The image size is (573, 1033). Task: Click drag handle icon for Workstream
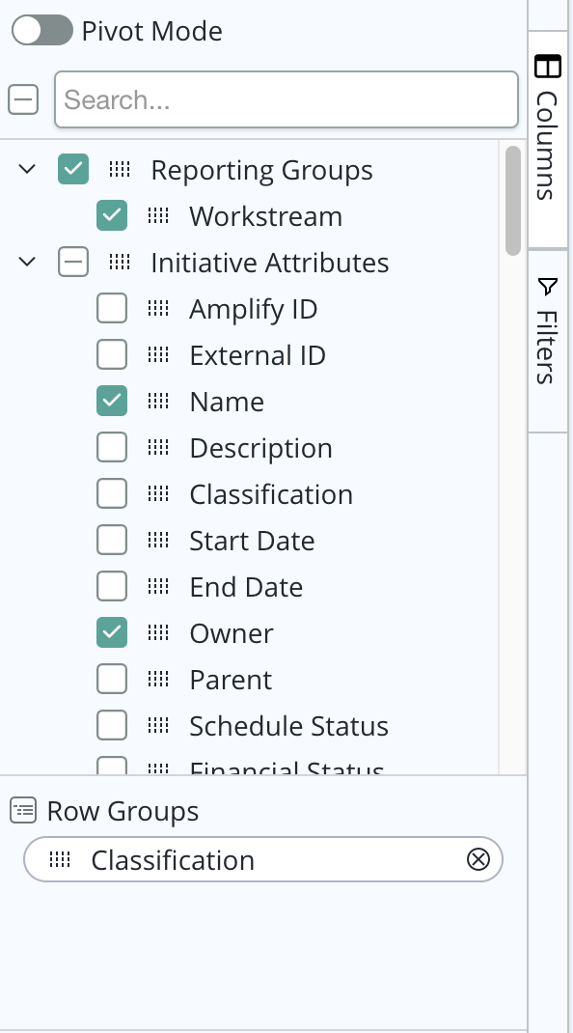pyautogui.click(x=158, y=215)
